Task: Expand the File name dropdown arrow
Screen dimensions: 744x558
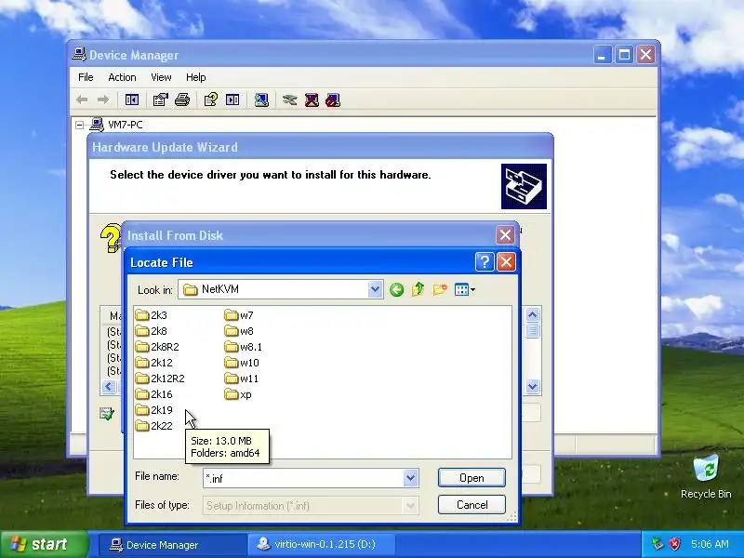Action: 410,478
